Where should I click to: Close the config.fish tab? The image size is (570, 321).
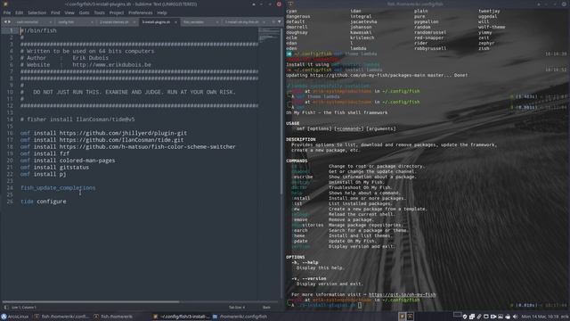pyautogui.click(x=92, y=22)
